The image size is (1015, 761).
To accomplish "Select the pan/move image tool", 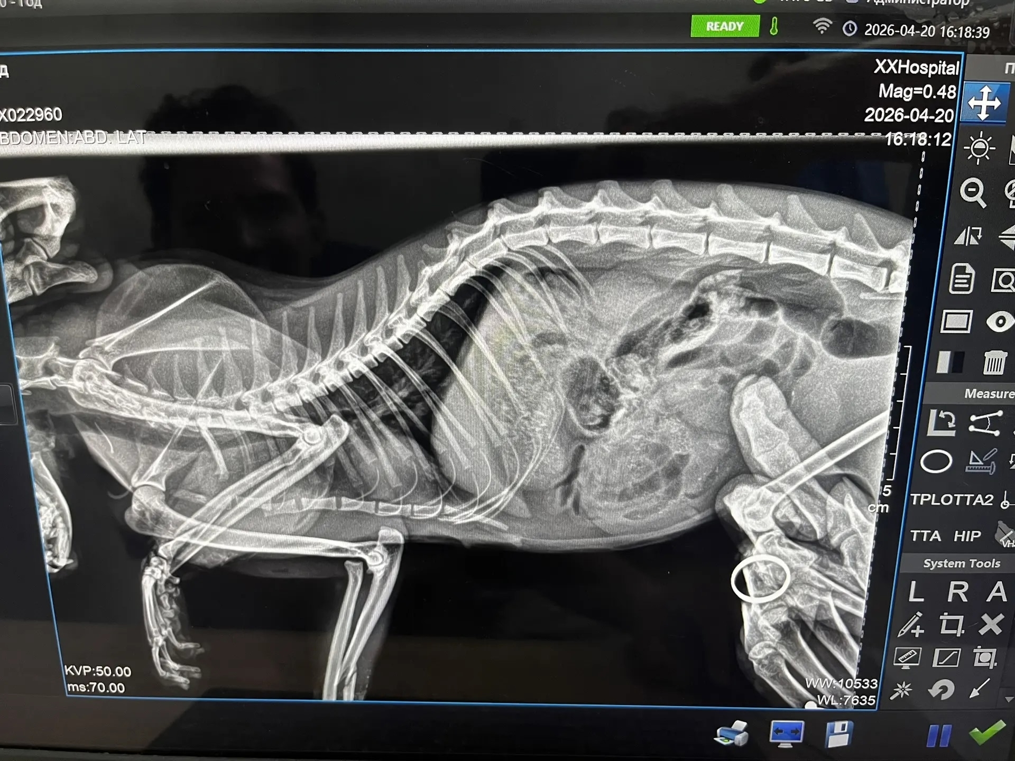I will click(x=984, y=103).
